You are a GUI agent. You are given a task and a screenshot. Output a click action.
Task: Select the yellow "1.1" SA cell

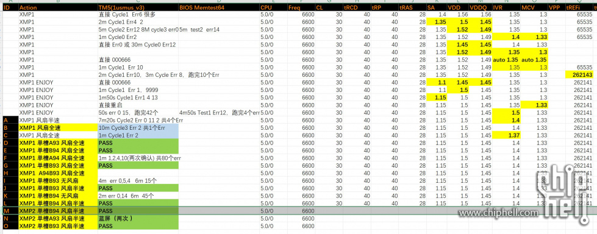point(437,82)
